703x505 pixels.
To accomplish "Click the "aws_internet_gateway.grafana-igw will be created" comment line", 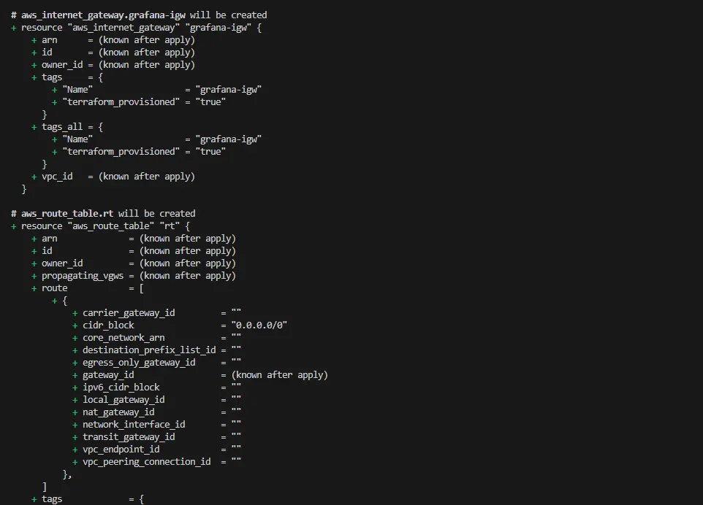I will pos(139,15).
